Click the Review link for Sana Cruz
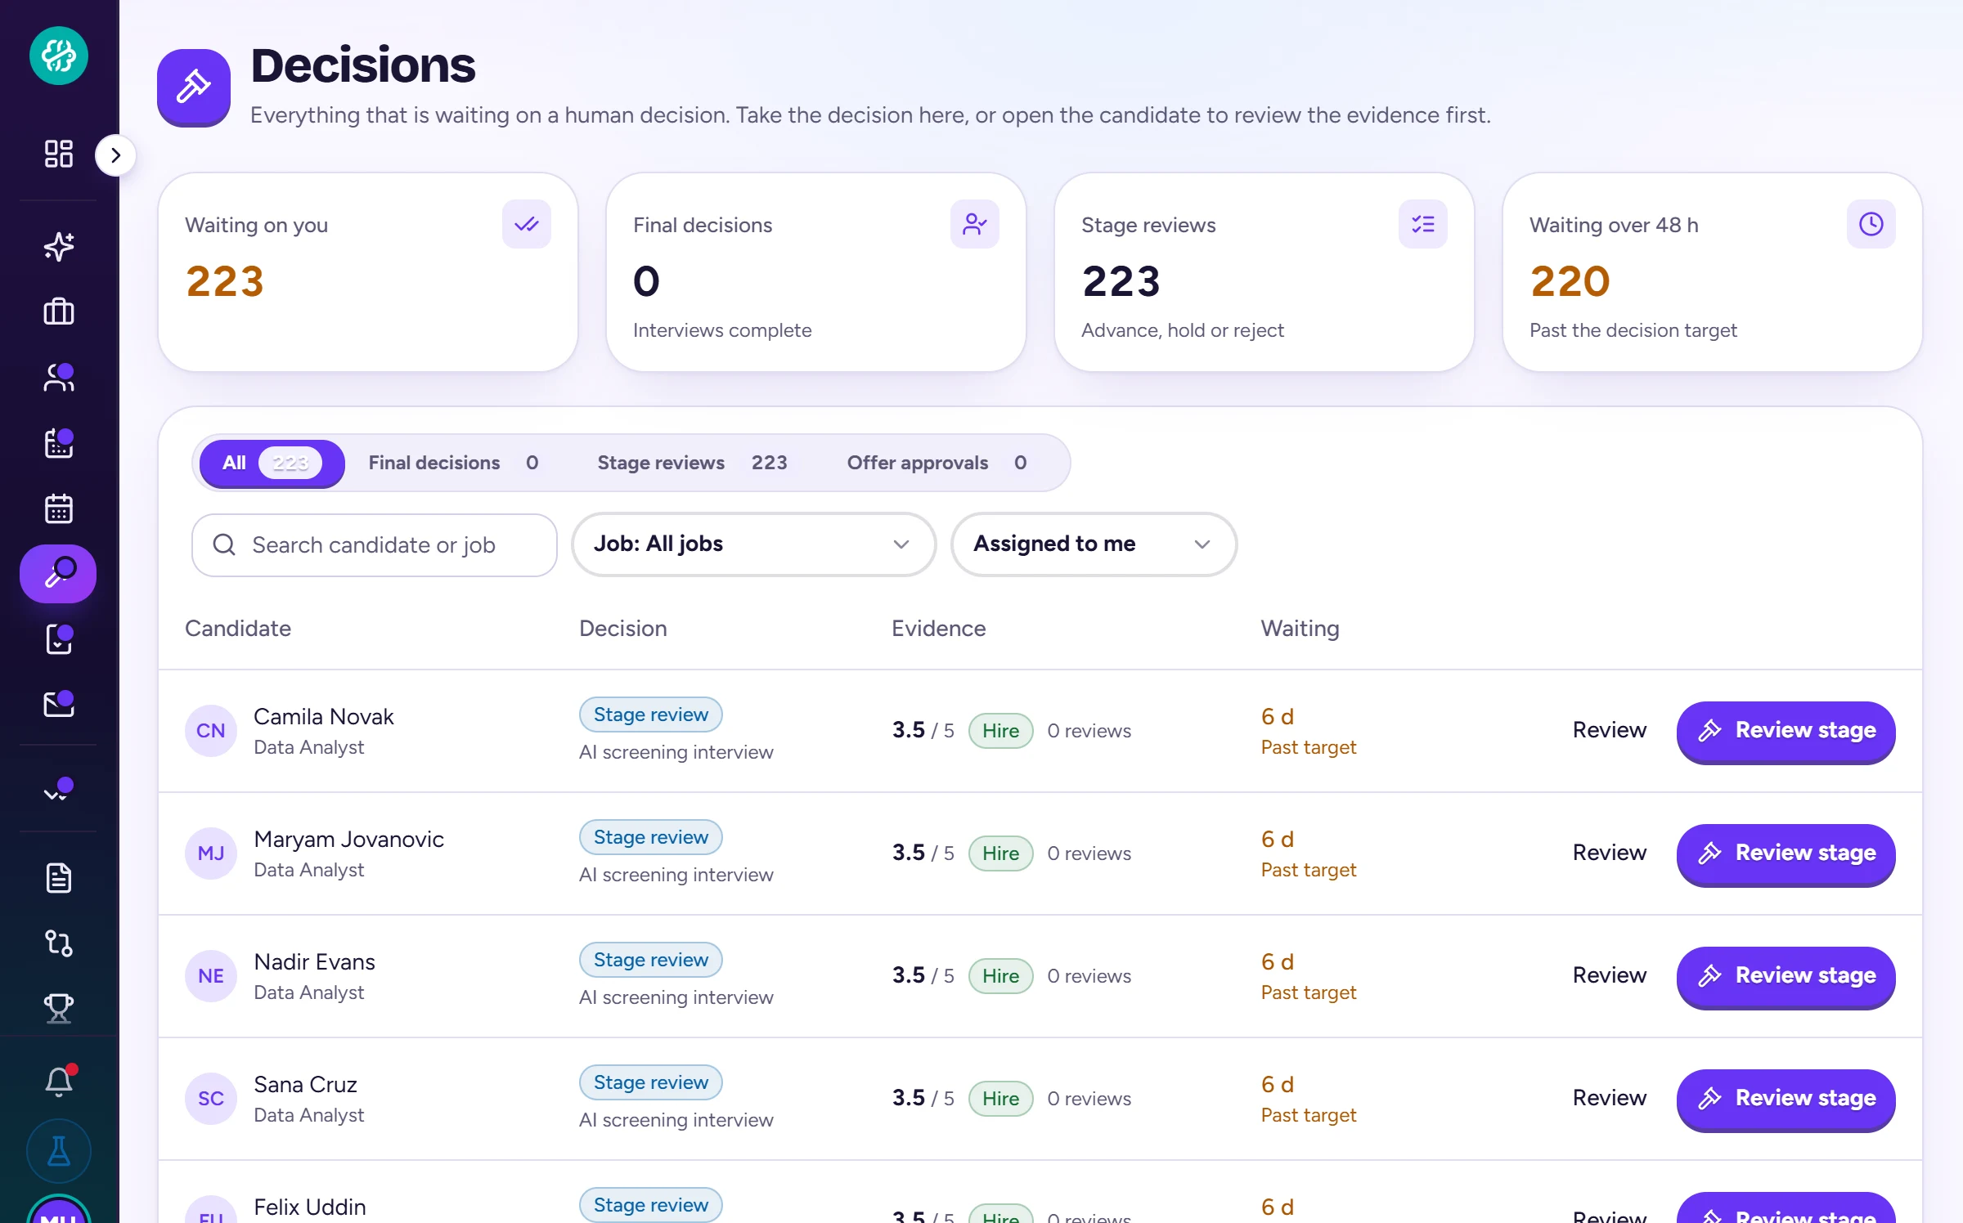1963x1223 pixels. 1609,1098
